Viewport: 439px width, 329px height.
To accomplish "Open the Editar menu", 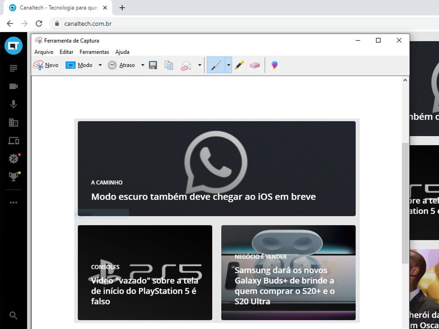I will (x=66, y=52).
